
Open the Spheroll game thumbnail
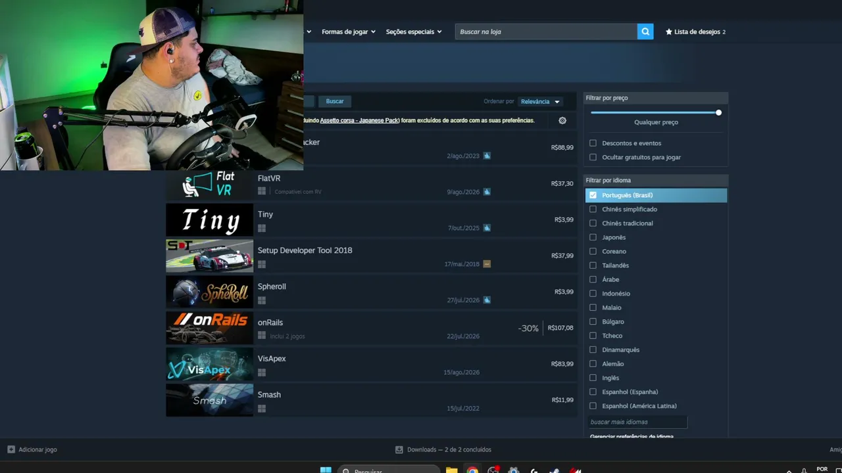point(209,292)
